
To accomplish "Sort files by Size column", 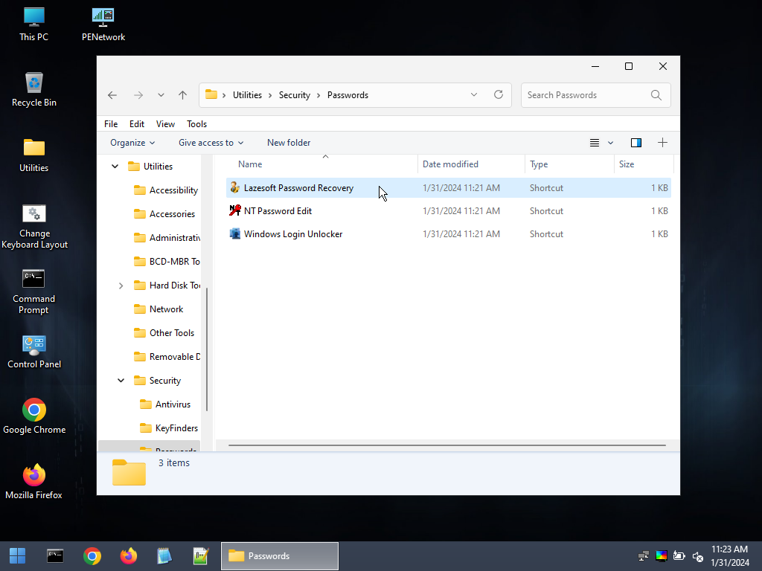I will (644, 164).
